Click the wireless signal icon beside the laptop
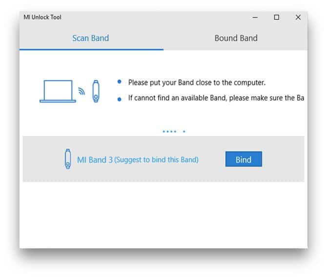Image resolution: width=327 pixels, height=277 pixels. point(82,91)
